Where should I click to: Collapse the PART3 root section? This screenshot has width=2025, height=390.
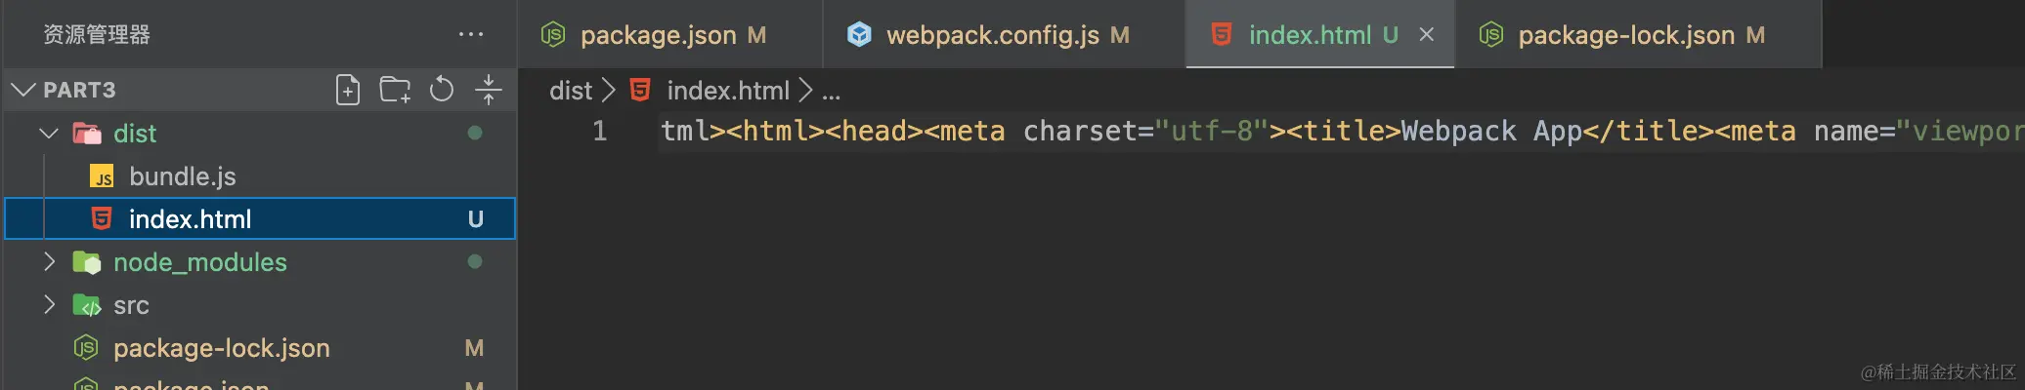pyautogui.click(x=22, y=90)
